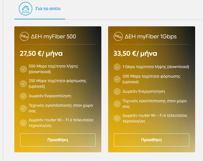Click the "ΔΕΗ myFiber 1Gbps" plan title
Image resolution: width=203 pixels, height=161 pixels.
151,36
